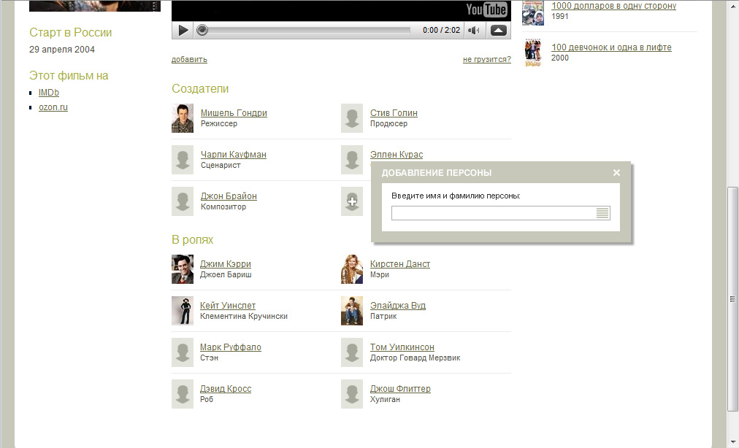The height and width of the screenshot is (448, 739).
Task: Open Стив Голин producer link
Action: click(394, 113)
